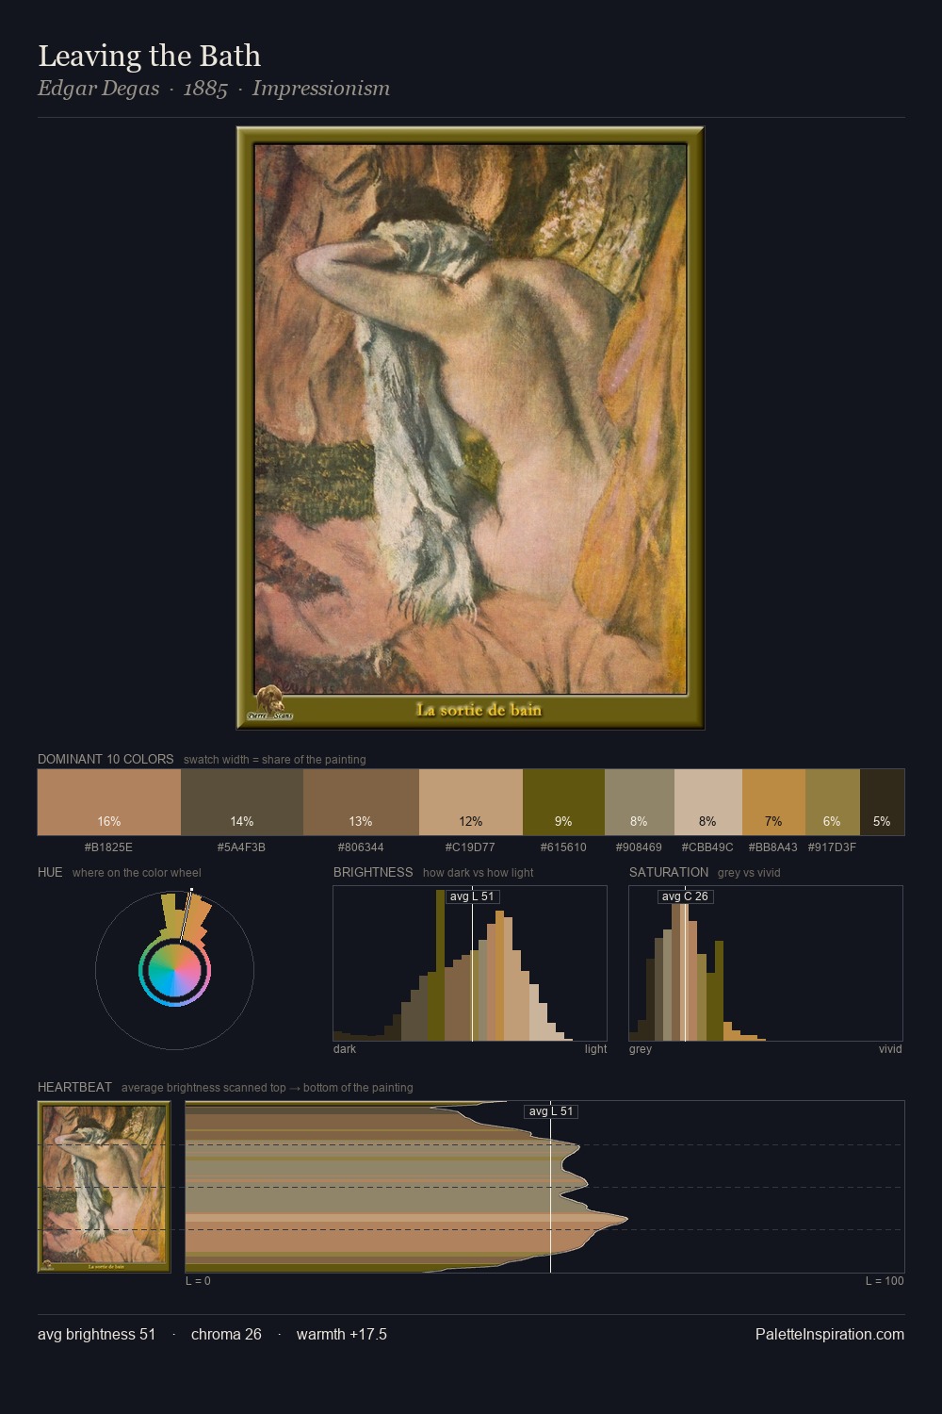Click the HUE section heading
The image size is (942, 1414).
tap(50, 872)
